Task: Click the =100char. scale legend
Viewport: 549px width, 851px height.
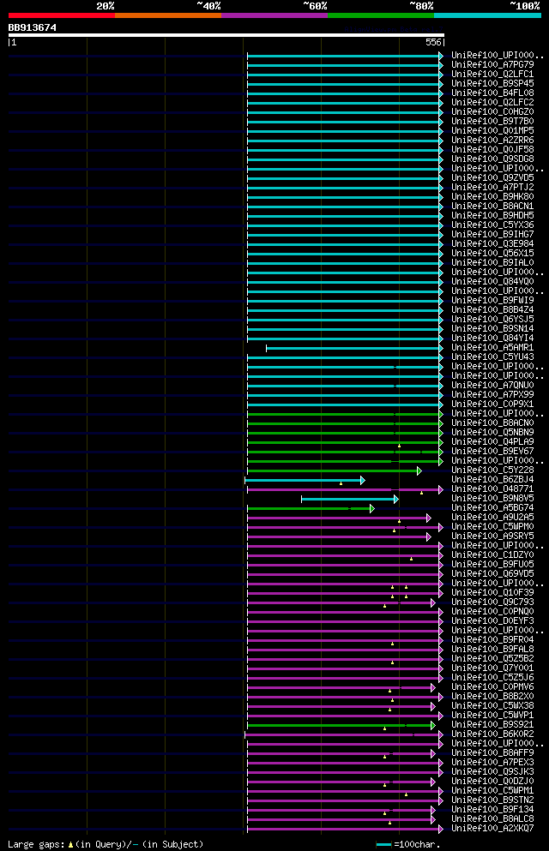Action: tap(408, 845)
